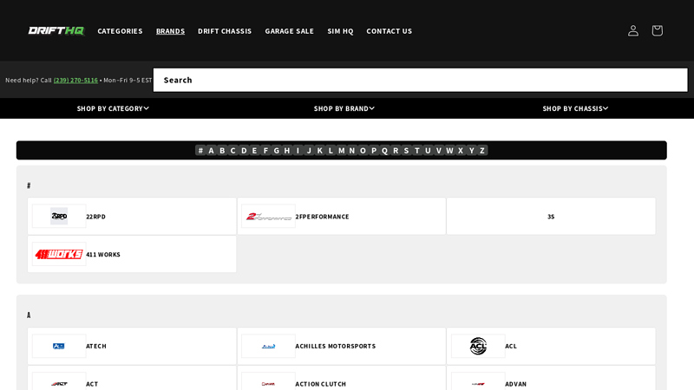Jump to brands starting with L
Viewport: 694px width, 390px height.
coord(331,150)
